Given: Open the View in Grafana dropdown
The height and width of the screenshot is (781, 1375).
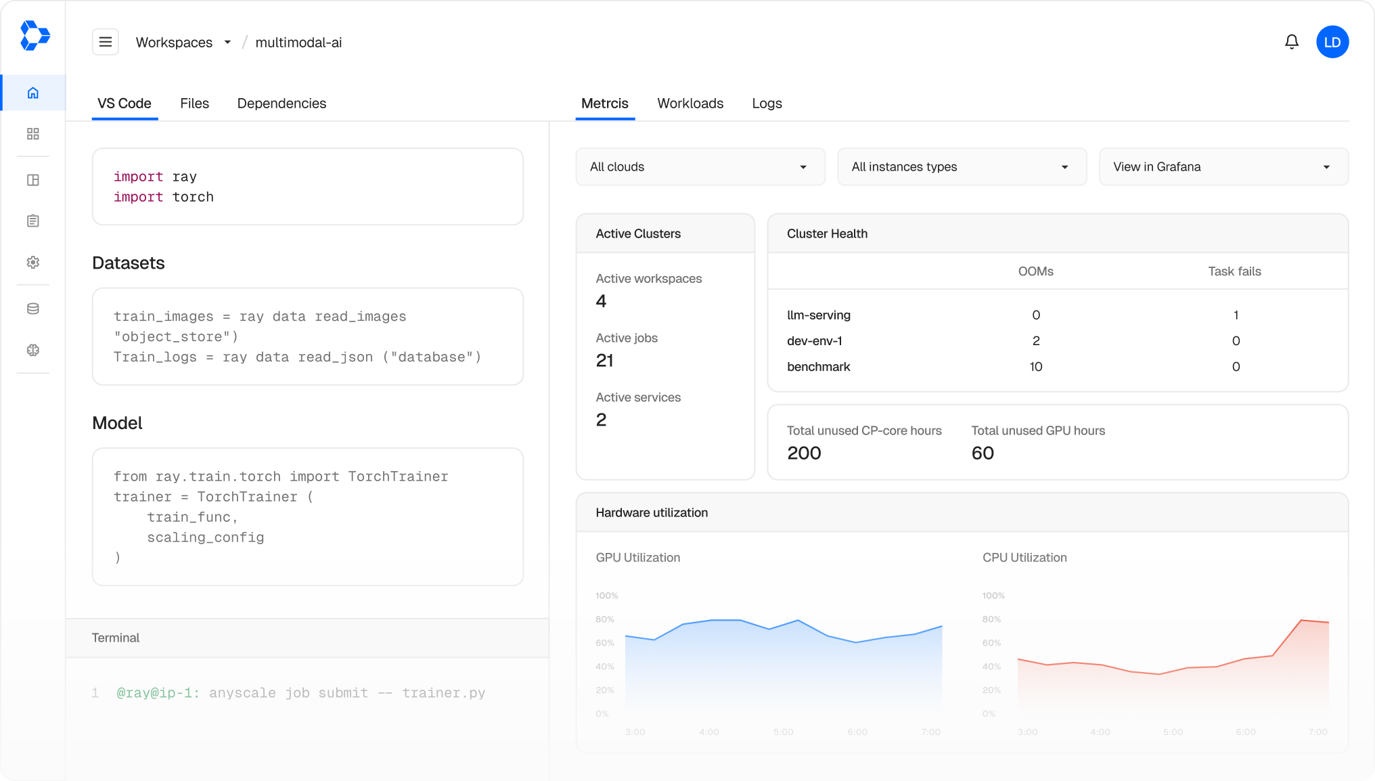Looking at the screenshot, I should [x=1222, y=166].
